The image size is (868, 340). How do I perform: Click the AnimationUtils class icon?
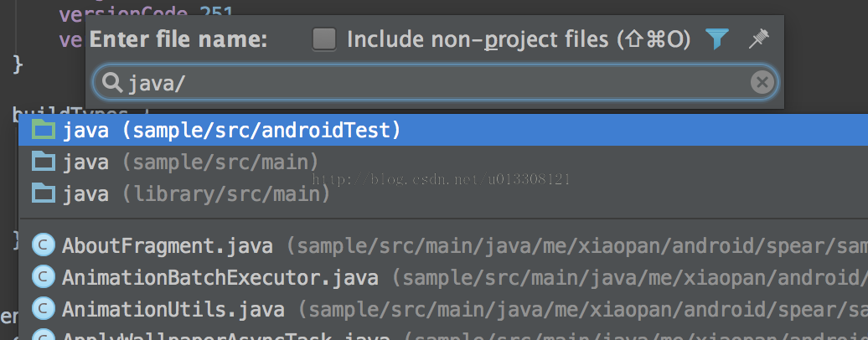click(x=42, y=309)
